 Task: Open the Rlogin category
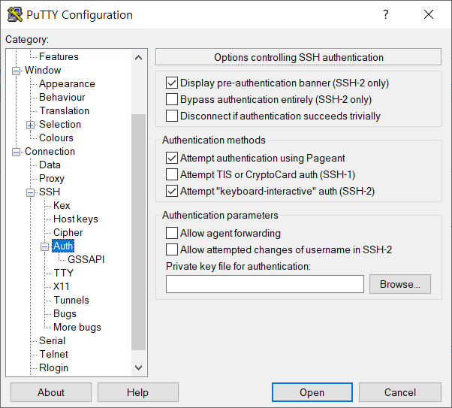pos(53,368)
